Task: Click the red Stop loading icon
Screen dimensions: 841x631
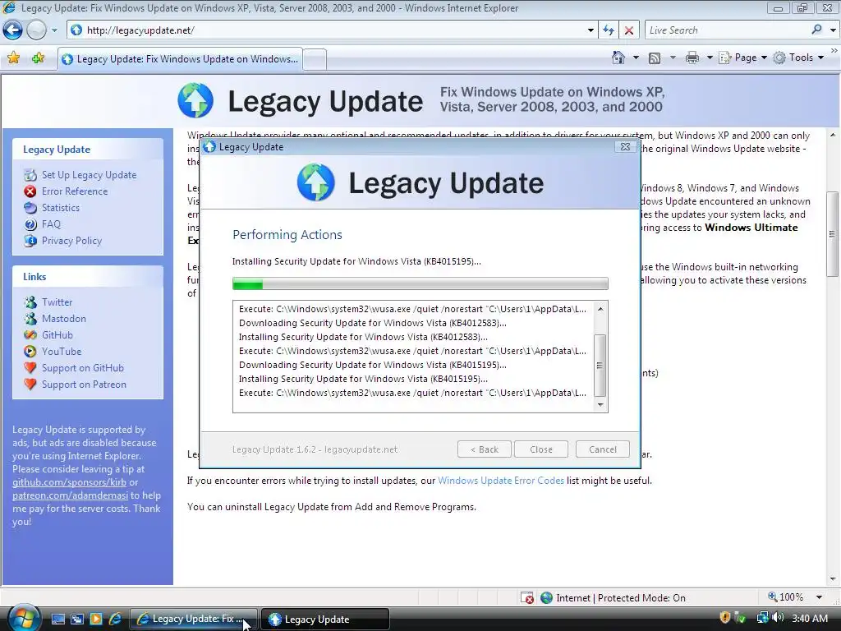Action: coord(628,30)
